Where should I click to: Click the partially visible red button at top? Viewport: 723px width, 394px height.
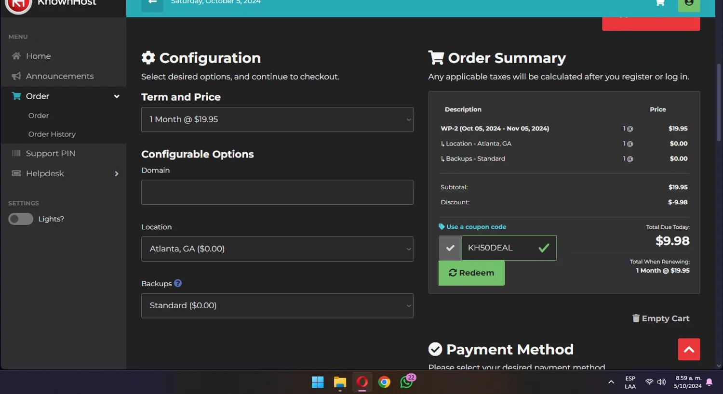pyautogui.click(x=651, y=24)
